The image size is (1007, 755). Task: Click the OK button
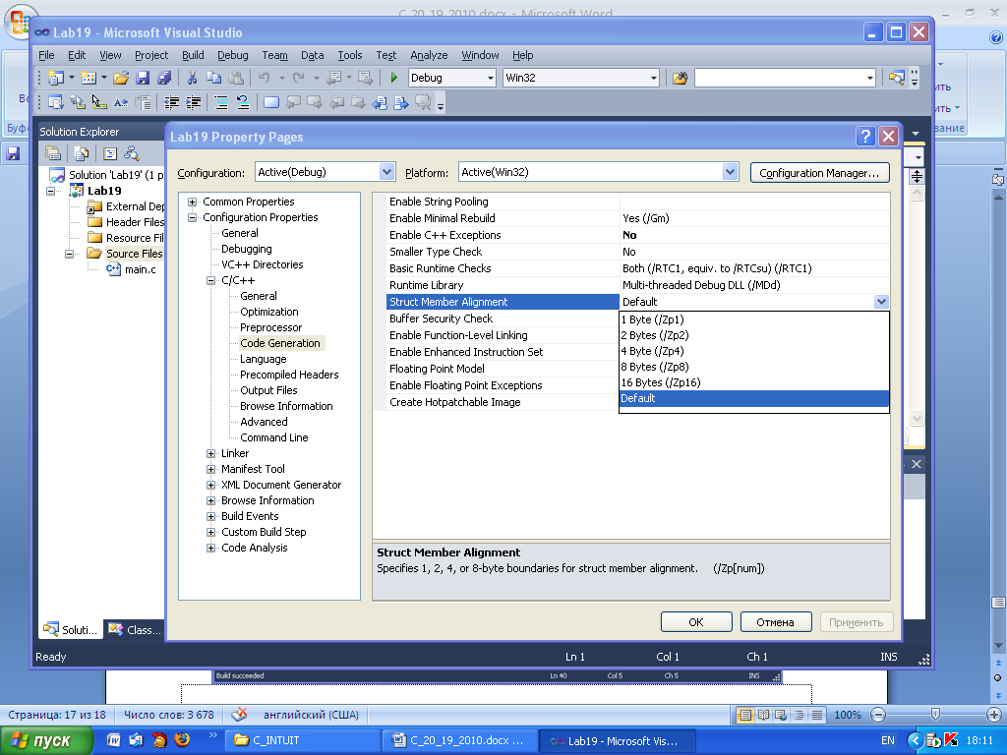[696, 622]
